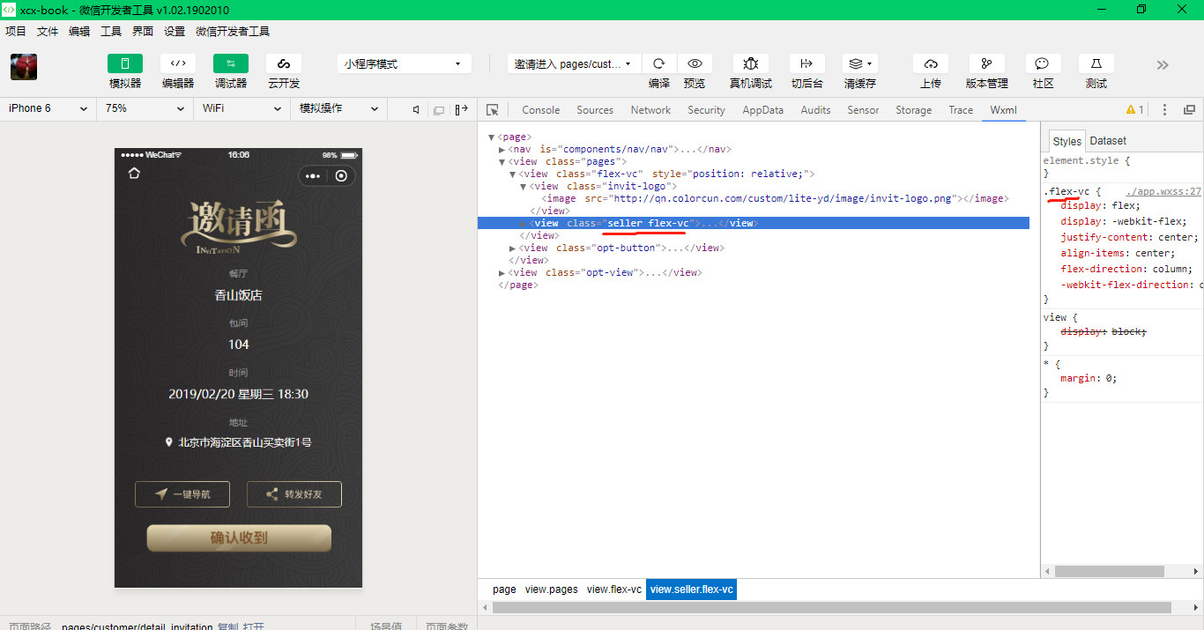Click the devtools undock panel icon
Screen dimensions: 1204x630
click(x=1189, y=110)
